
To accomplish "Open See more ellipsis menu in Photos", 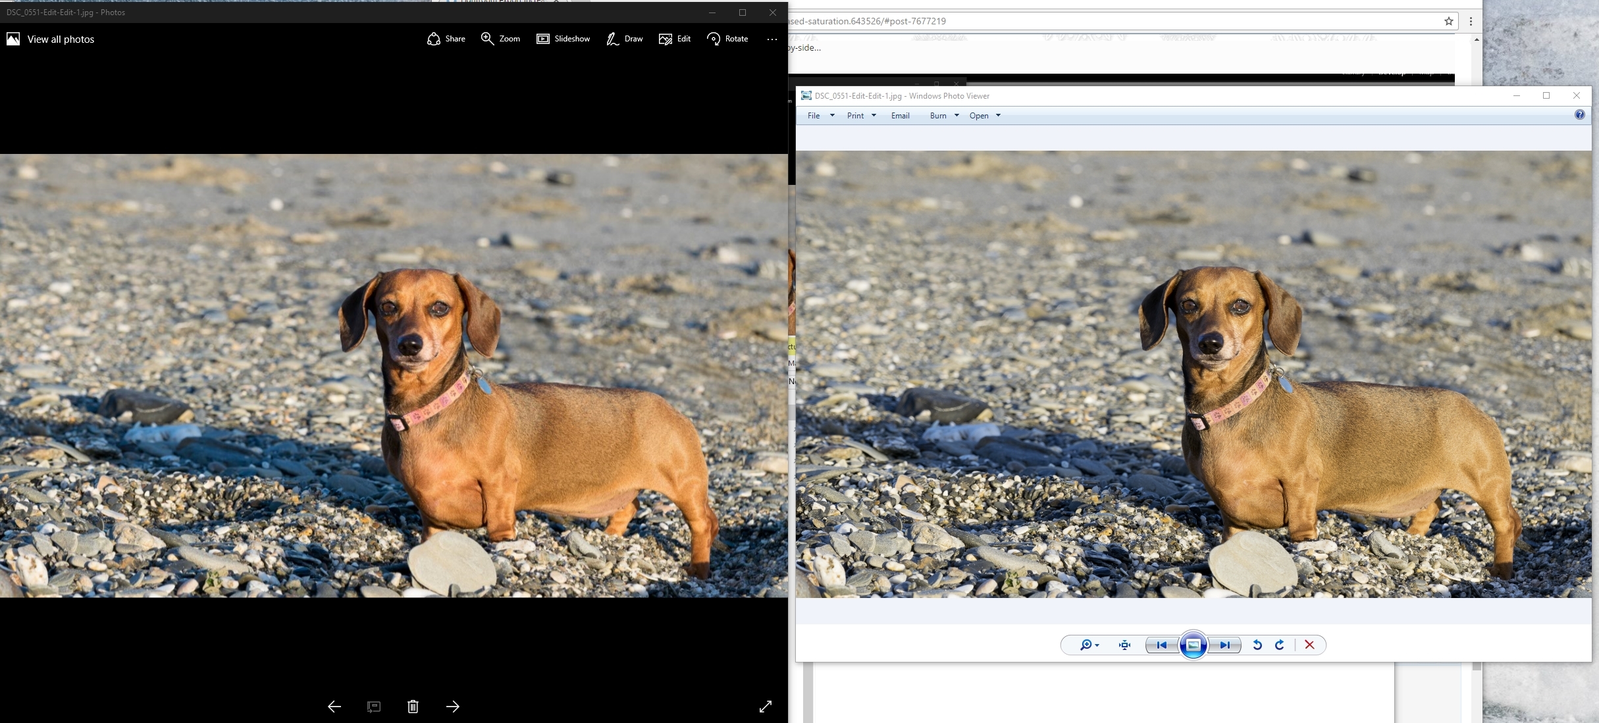I will [x=772, y=39].
